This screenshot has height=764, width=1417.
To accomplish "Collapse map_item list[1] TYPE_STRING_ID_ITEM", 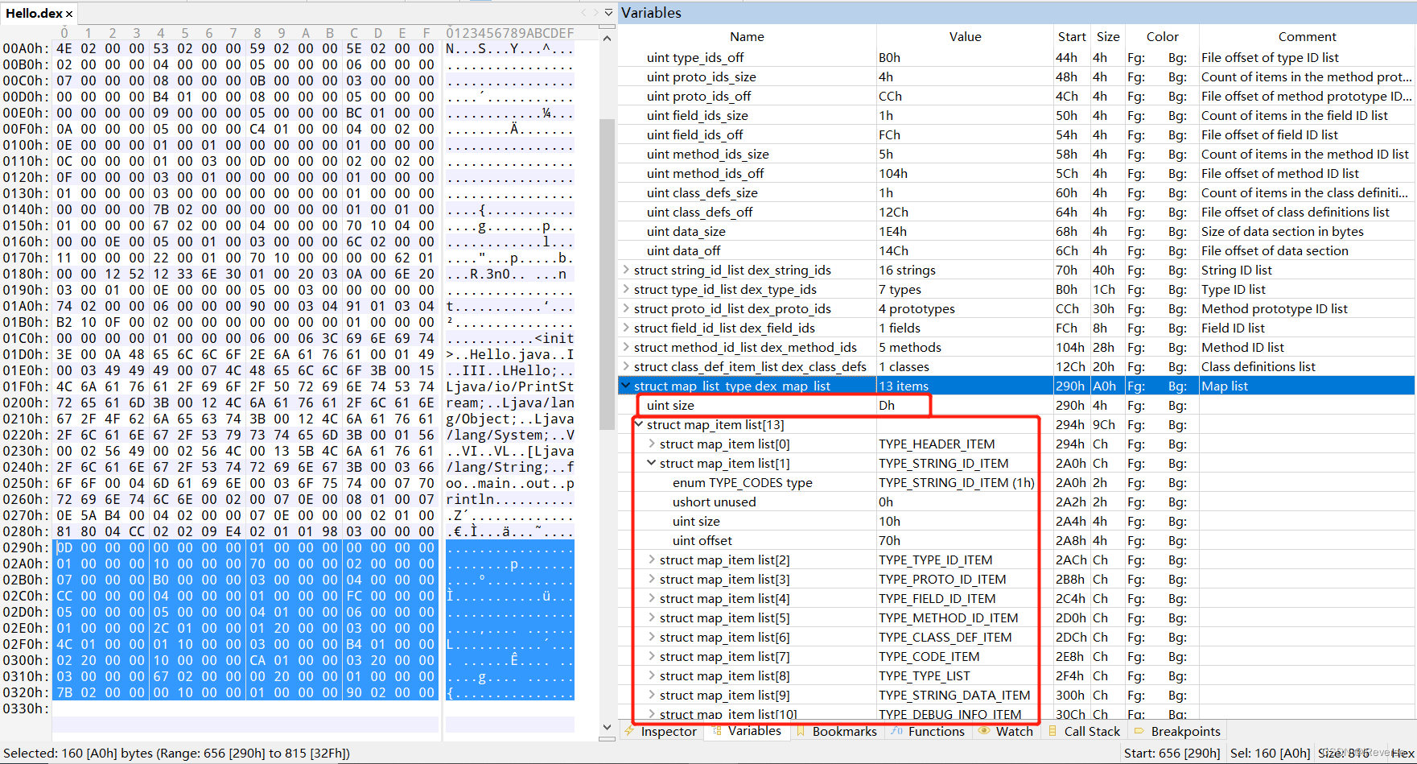I will [652, 463].
